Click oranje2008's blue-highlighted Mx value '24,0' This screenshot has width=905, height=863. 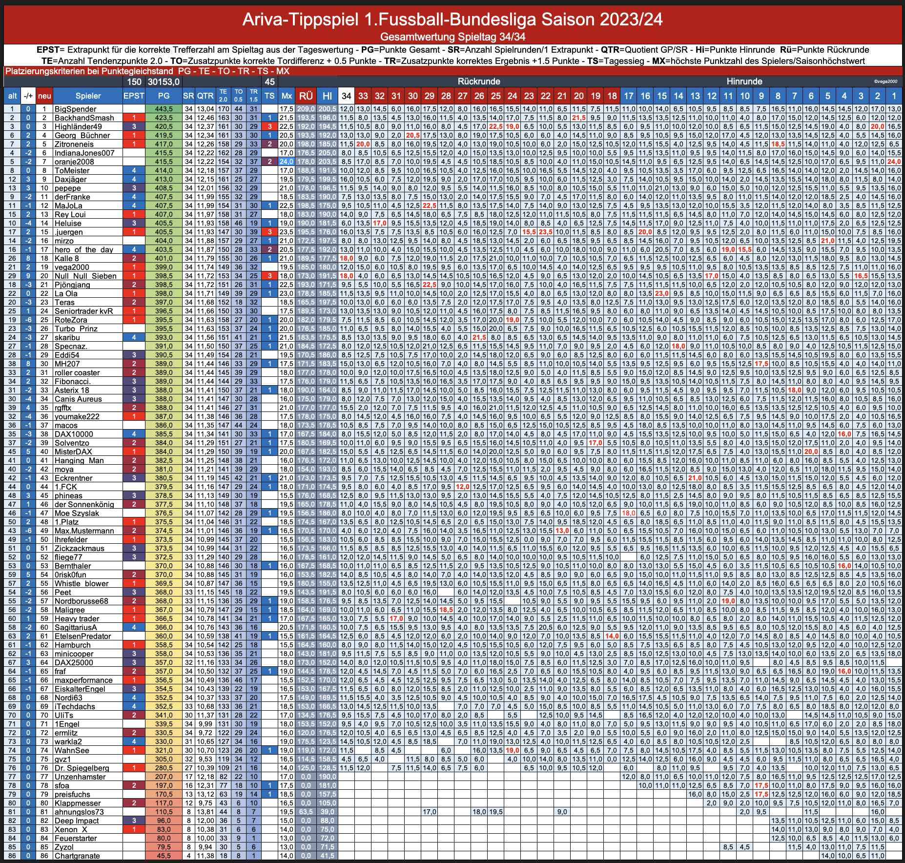287,162
